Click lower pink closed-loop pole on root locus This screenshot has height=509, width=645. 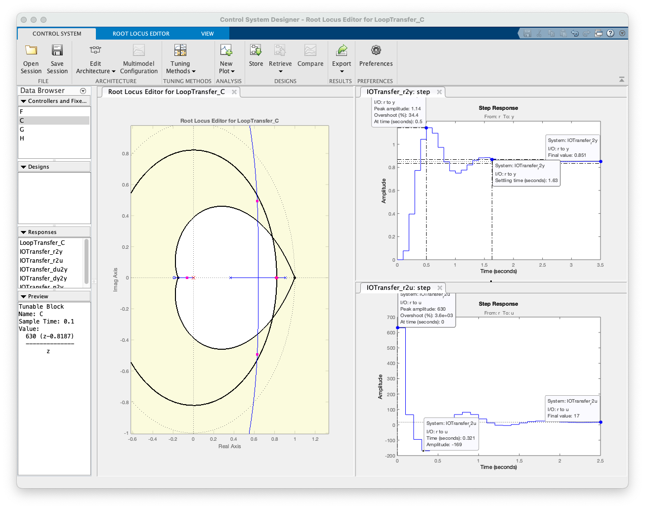coord(258,355)
